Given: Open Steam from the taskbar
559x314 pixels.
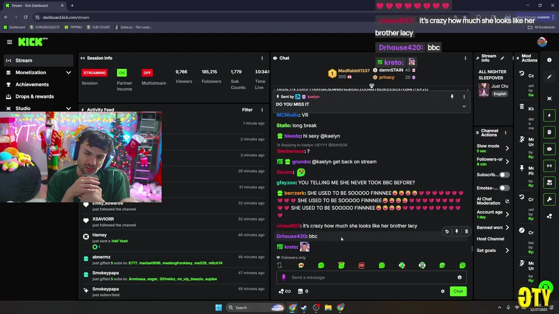Looking at the screenshot, I should pyautogui.click(x=304, y=307).
